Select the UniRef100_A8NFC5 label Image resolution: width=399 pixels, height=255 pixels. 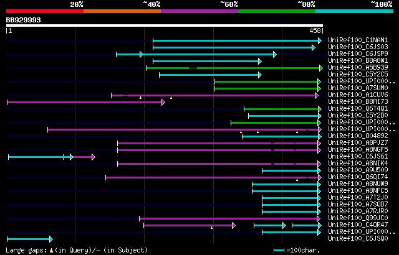click(358, 191)
